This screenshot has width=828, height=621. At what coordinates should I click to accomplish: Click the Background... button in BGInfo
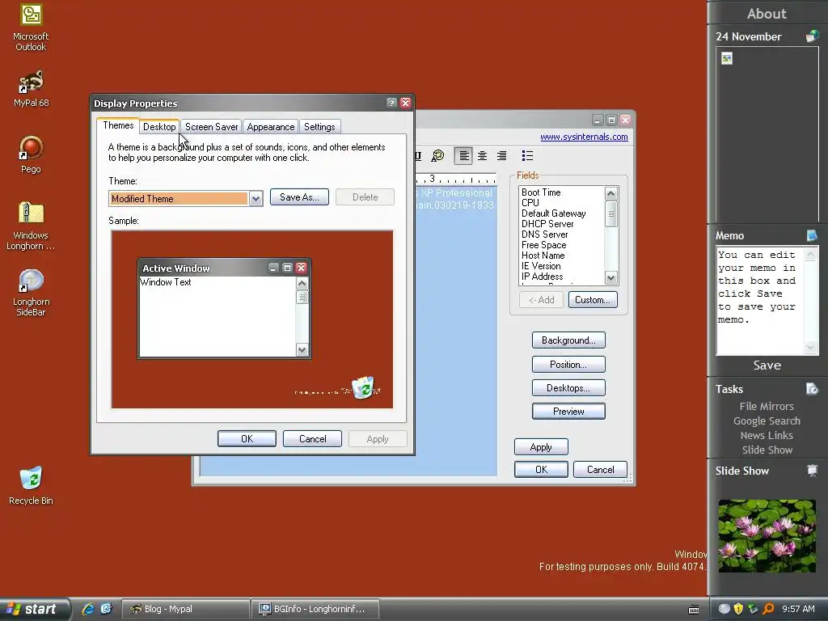(568, 340)
